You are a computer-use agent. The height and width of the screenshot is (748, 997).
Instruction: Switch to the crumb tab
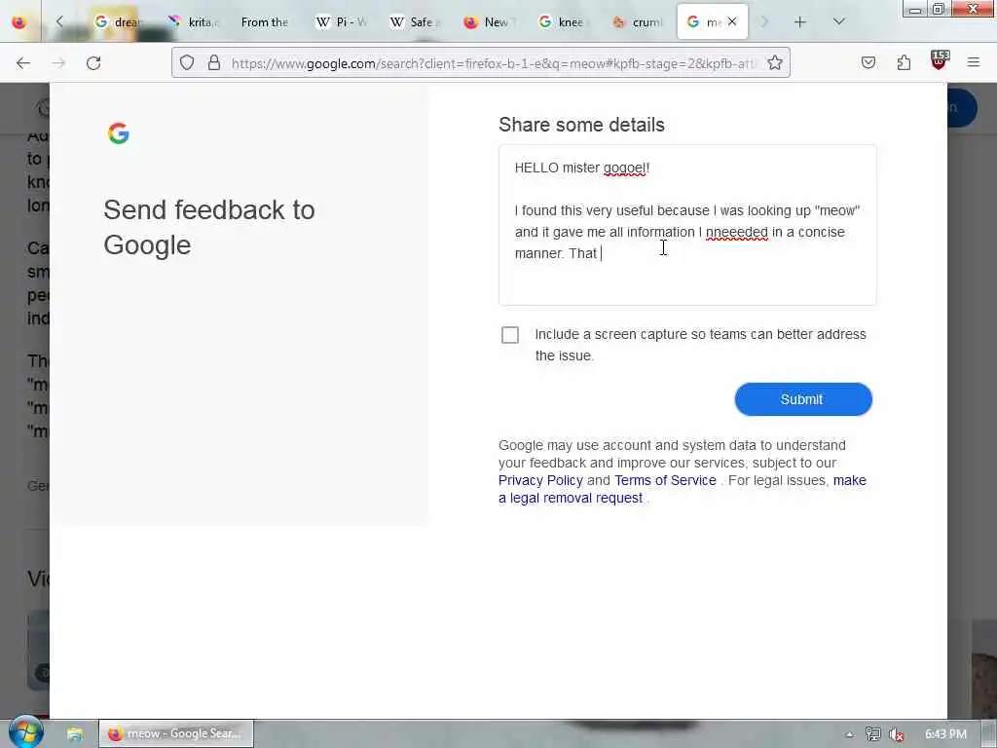pyautogui.click(x=638, y=22)
